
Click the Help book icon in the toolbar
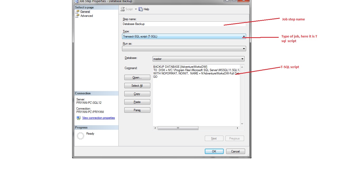click(x=141, y=9)
